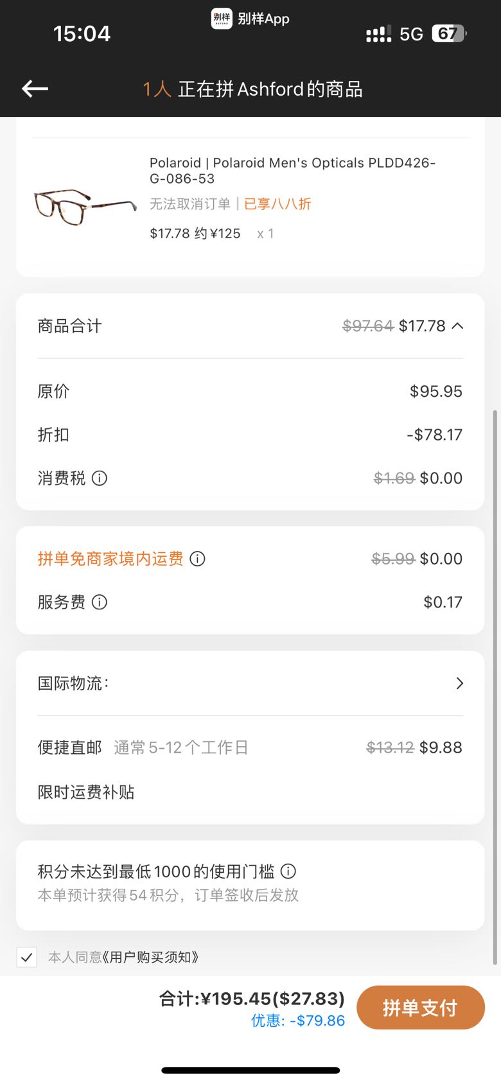Open info icon next to 服务费

[100, 602]
